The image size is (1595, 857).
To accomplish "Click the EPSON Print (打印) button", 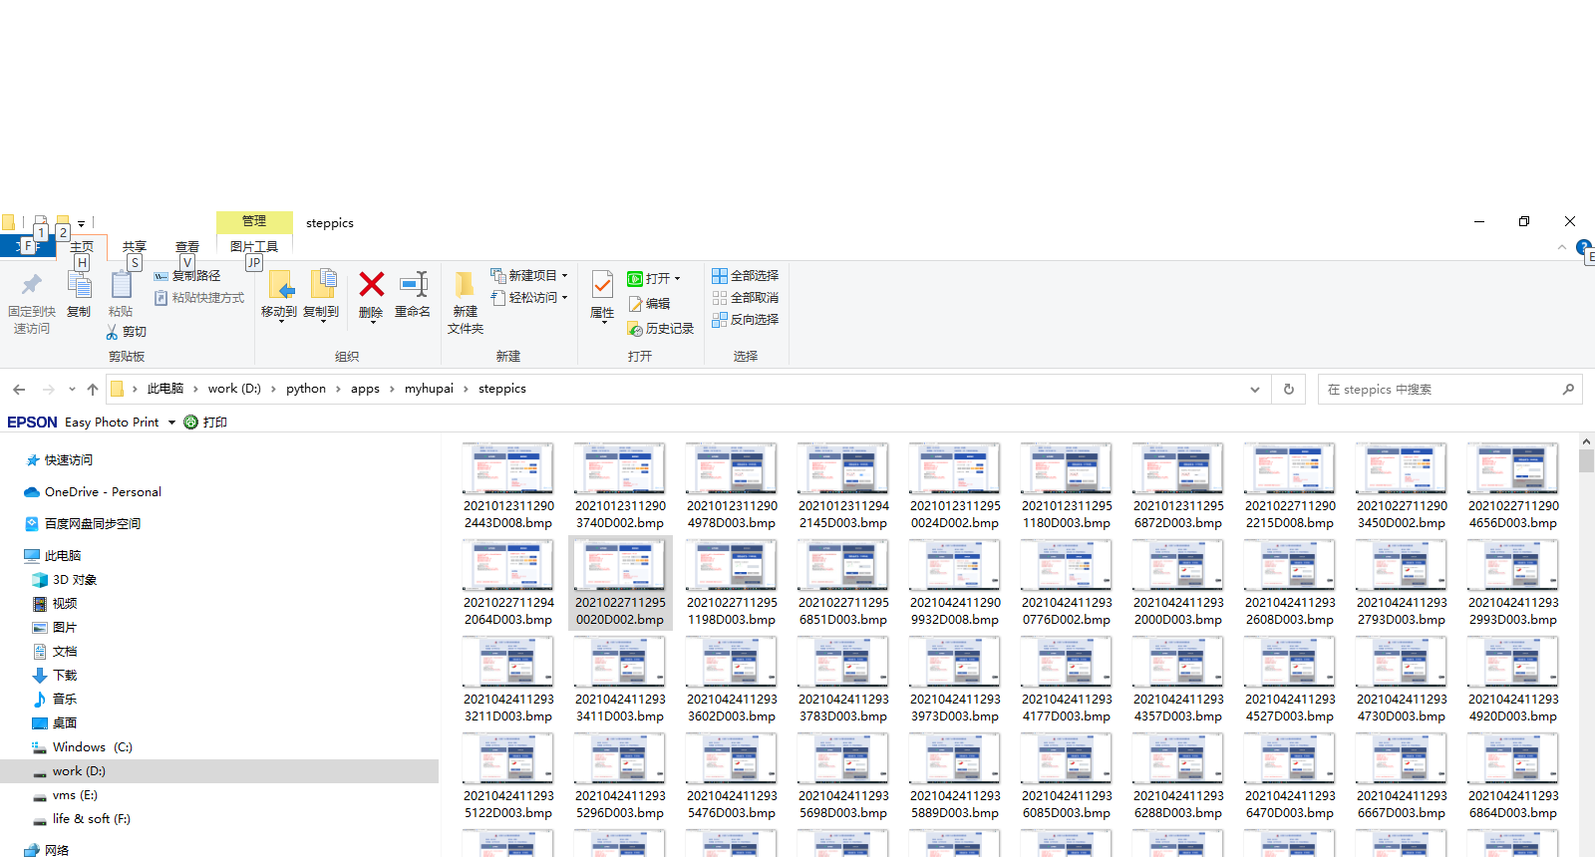I will pos(205,423).
